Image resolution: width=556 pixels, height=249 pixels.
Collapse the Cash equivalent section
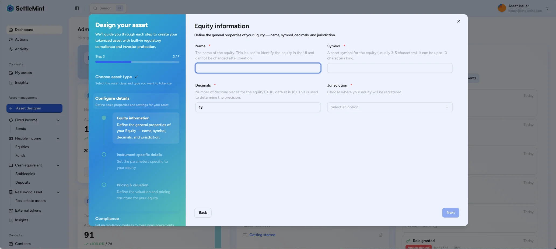[58, 165]
